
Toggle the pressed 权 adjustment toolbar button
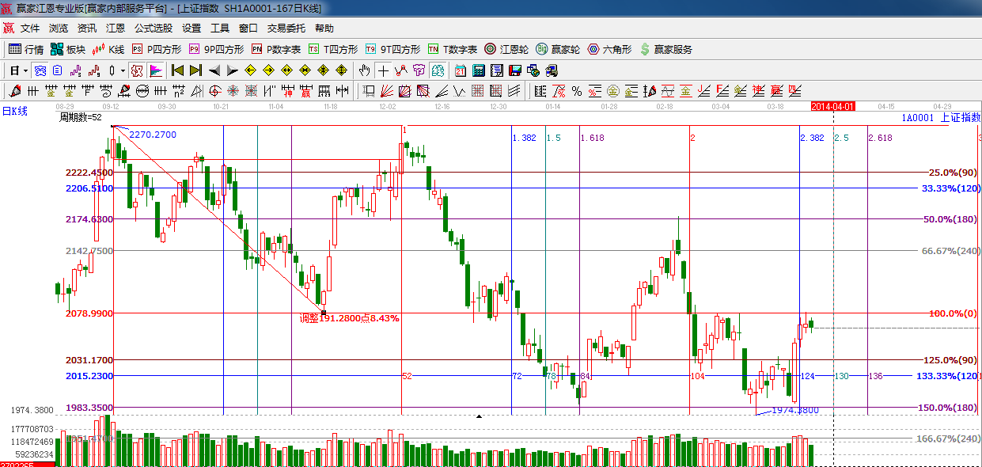(x=136, y=70)
